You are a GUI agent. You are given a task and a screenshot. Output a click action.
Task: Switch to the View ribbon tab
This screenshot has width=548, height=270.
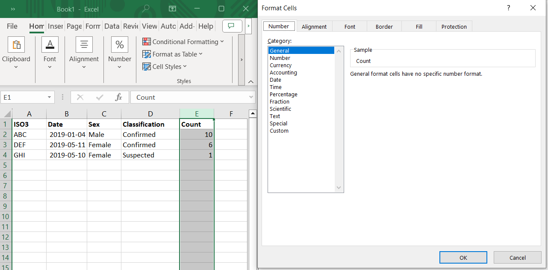[x=150, y=26]
